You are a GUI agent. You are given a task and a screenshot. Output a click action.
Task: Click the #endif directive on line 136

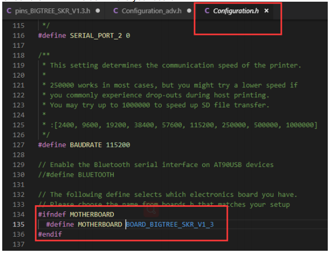(x=50, y=234)
